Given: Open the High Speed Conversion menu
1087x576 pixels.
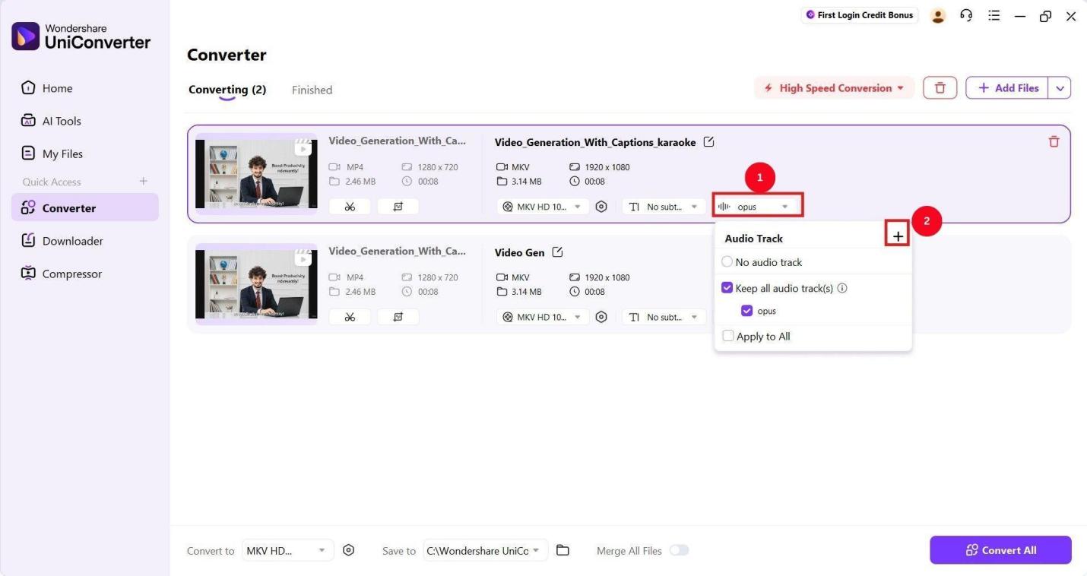Looking at the screenshot, I should (x=833, y=87).
